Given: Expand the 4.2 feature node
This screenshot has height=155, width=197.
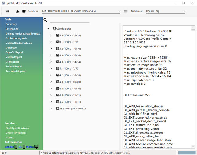Looking at the screenshot, I should pos(51,75).
